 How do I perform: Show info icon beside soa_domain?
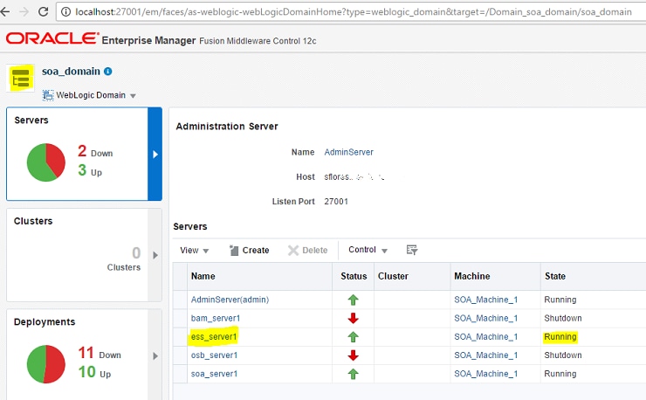(x=108, y=72)
